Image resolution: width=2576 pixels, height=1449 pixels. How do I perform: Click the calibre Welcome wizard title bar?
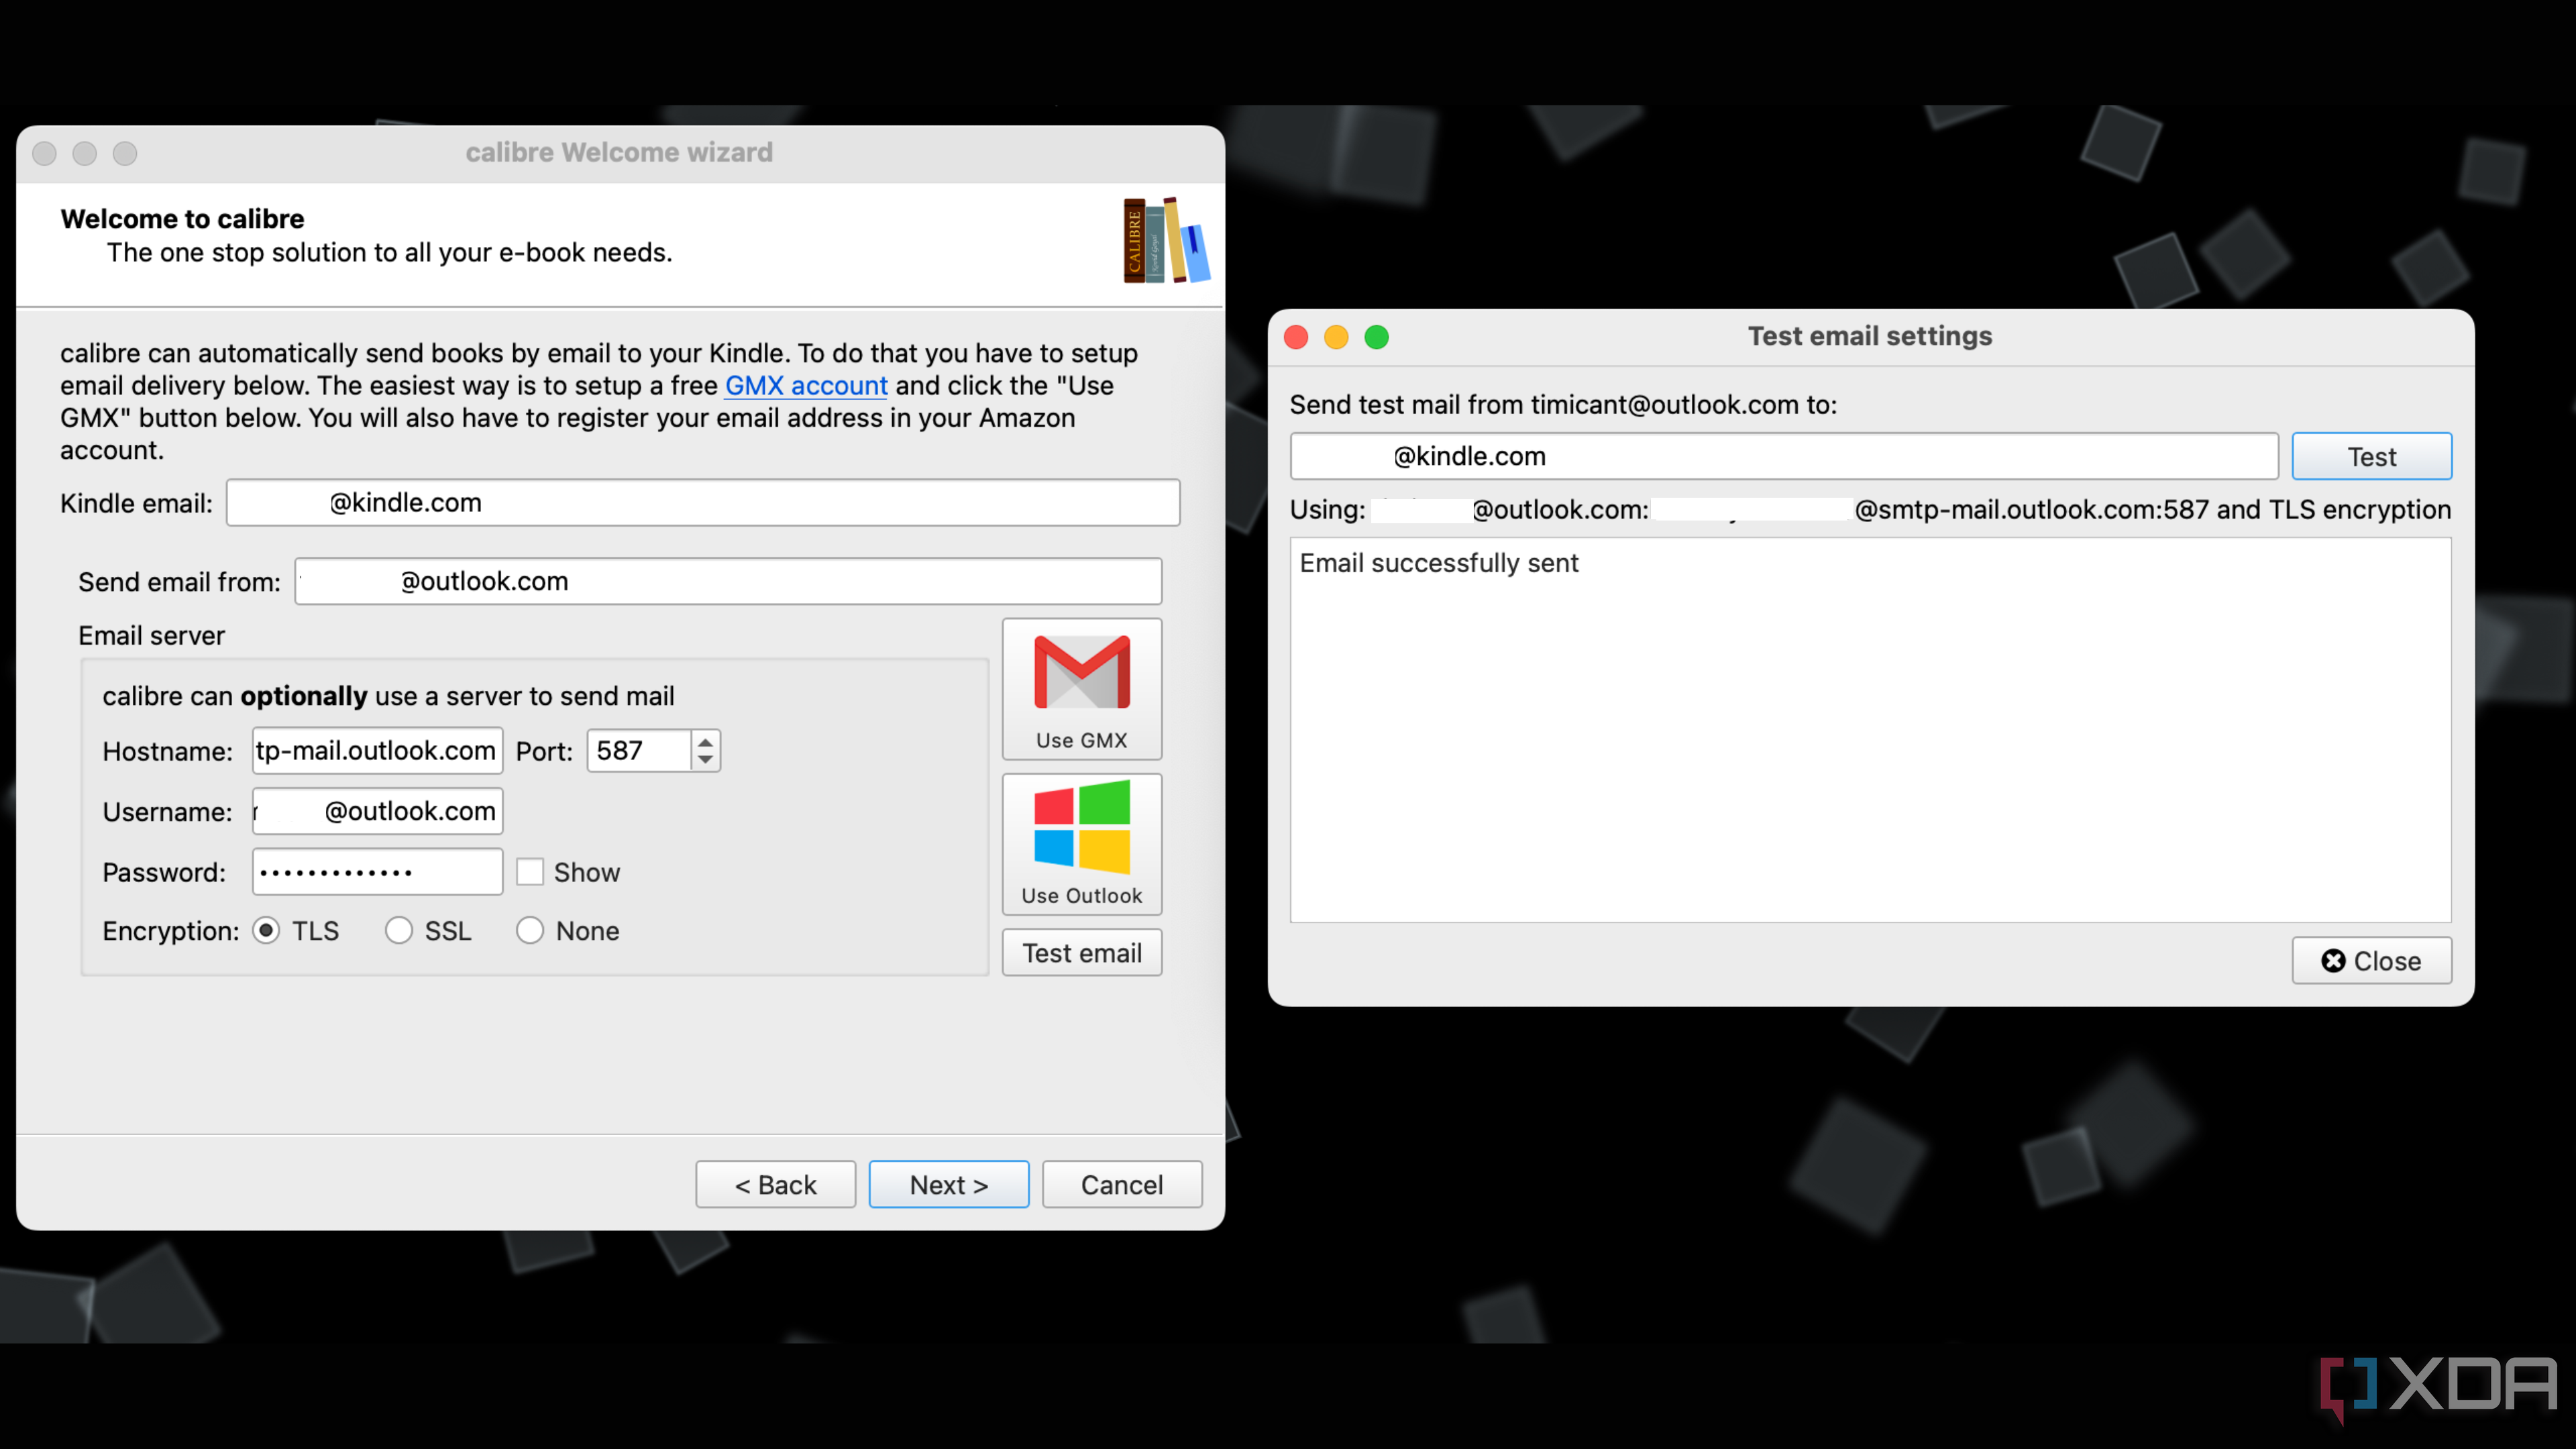click(x=620, y=153)
